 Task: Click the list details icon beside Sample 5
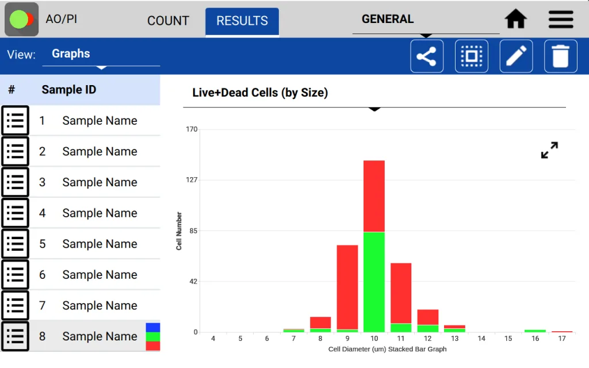15,243
